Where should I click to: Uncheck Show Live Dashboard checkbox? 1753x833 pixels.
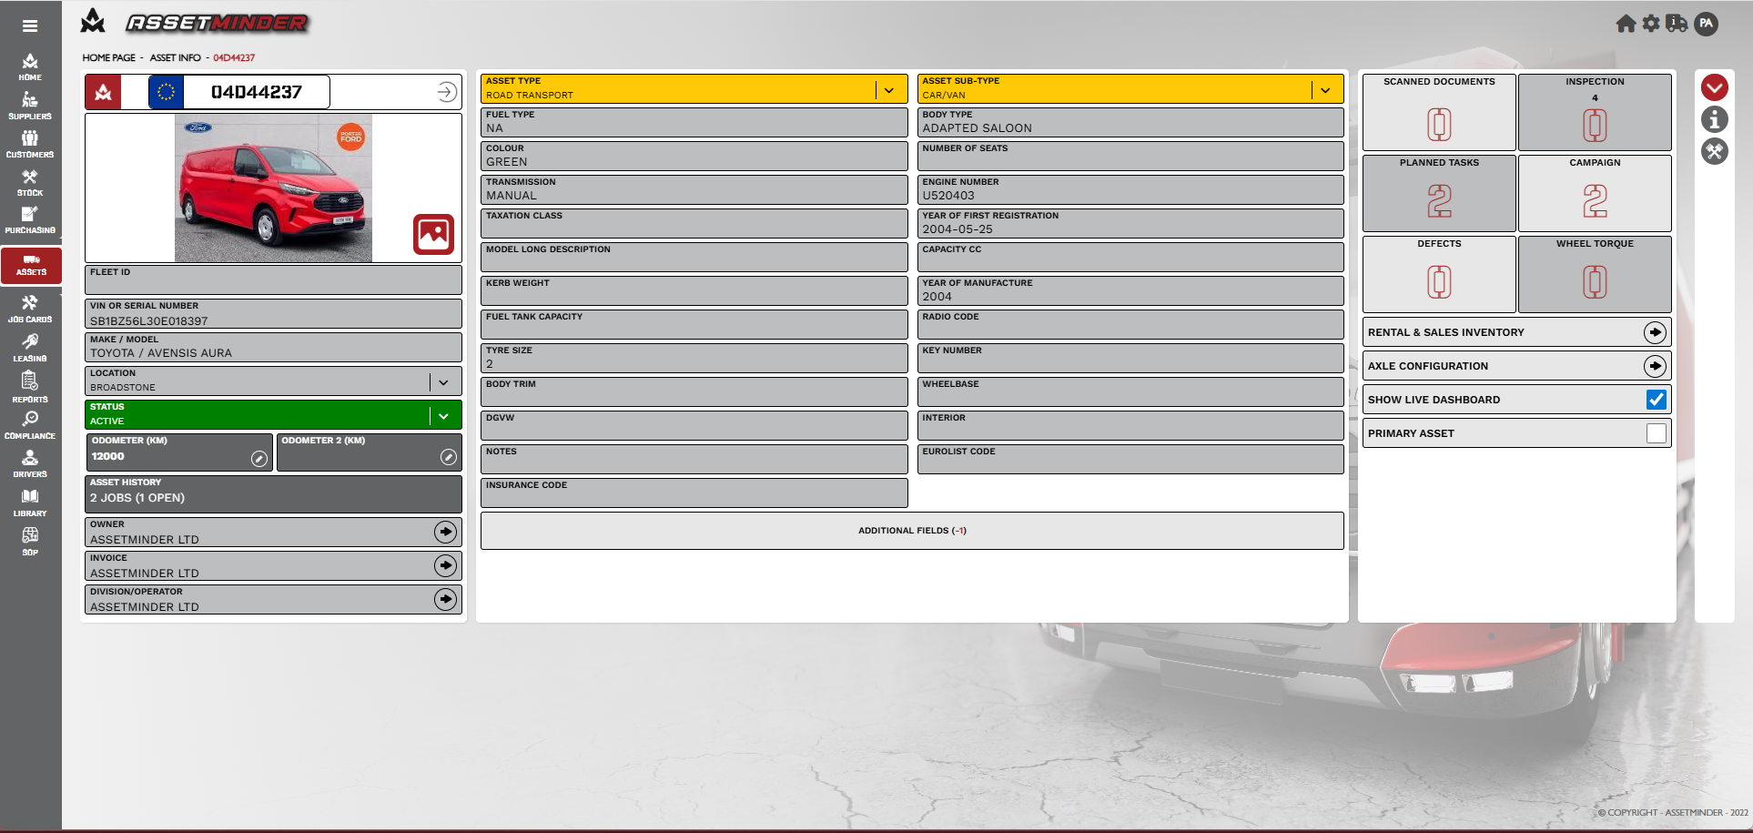(x=1656, y=400)
